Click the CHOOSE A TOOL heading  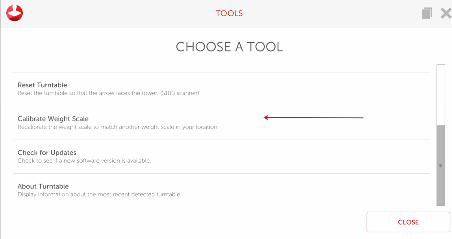(229, 47)
